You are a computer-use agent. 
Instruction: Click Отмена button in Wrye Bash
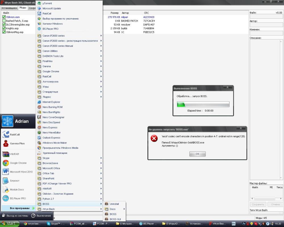pos(275,204)
